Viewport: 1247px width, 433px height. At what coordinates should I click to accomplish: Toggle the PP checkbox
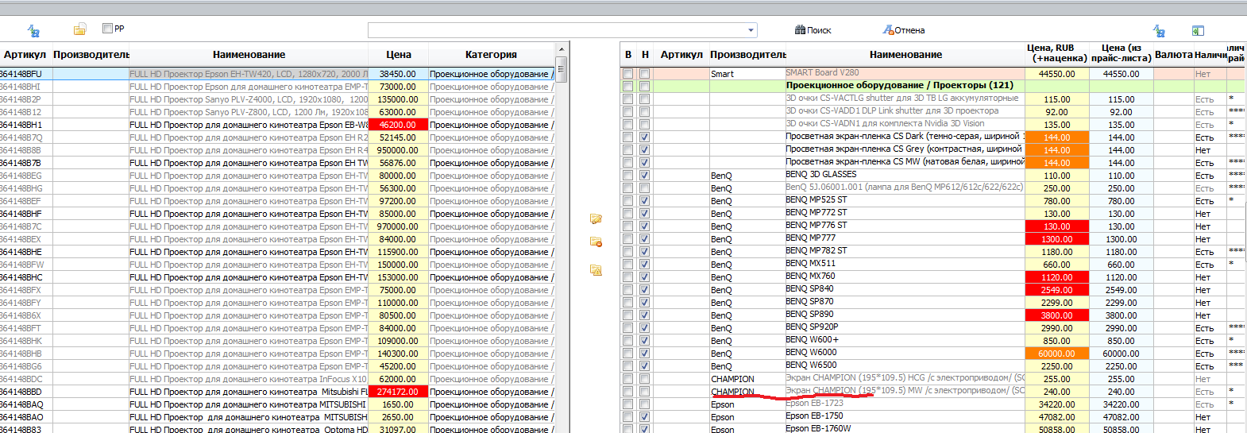(107, 29)
